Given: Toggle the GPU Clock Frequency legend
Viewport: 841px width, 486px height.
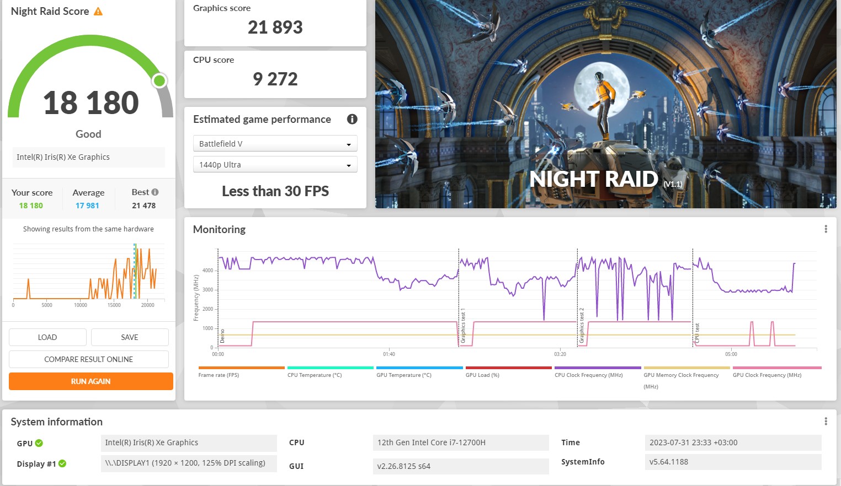Looking at the screenshot, I should (x=776, y=372).
